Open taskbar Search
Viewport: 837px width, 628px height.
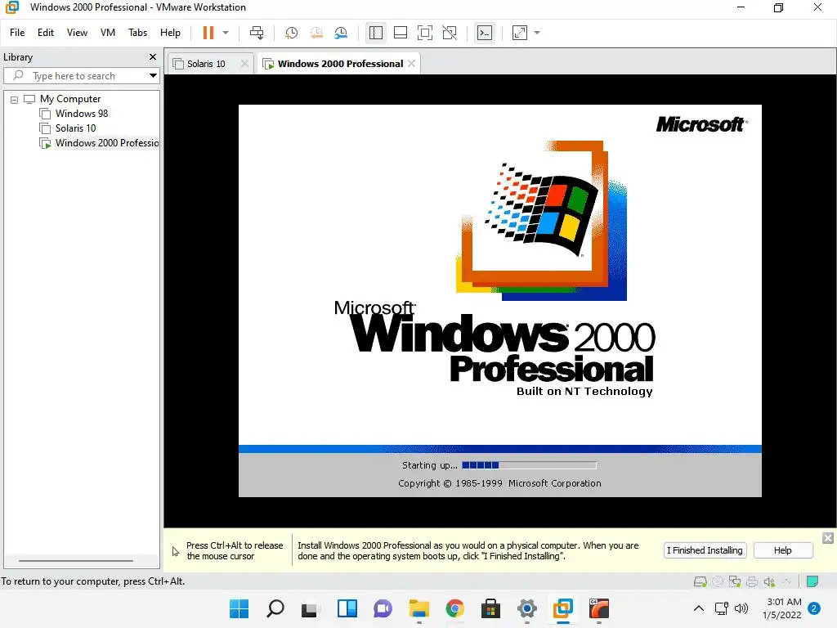[x=275, y=608]
